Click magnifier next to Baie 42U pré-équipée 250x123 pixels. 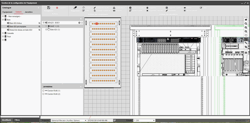39,27
